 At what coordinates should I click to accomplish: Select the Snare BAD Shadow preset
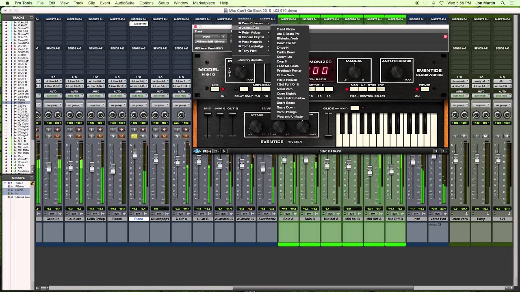click(291, 98)
